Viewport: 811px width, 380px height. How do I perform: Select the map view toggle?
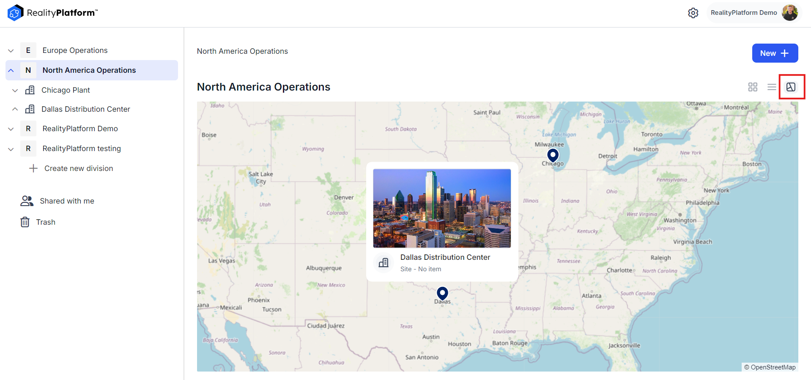(791, 87)
